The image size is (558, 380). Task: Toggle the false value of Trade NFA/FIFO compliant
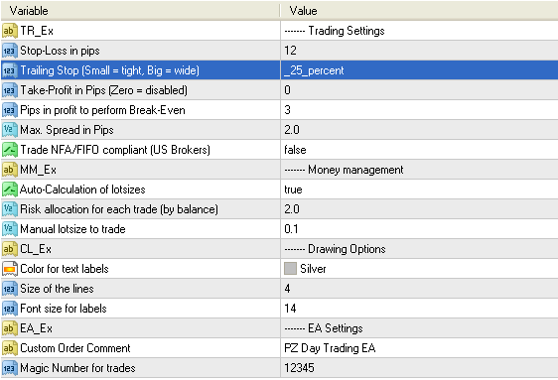click(419, 150)
